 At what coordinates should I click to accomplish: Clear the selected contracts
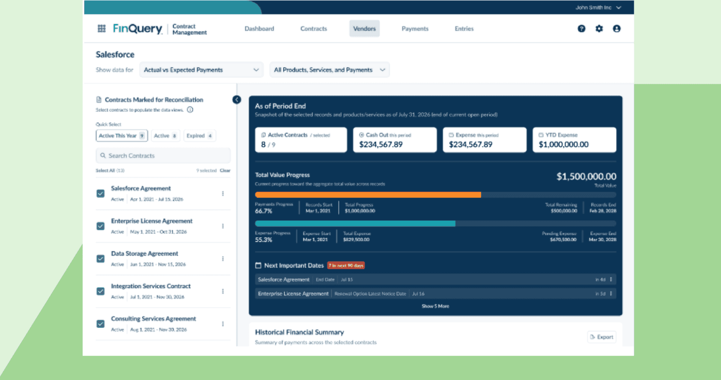pos(225,171)
